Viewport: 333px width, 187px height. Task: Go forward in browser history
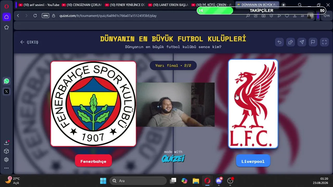[x=26, y=16]
